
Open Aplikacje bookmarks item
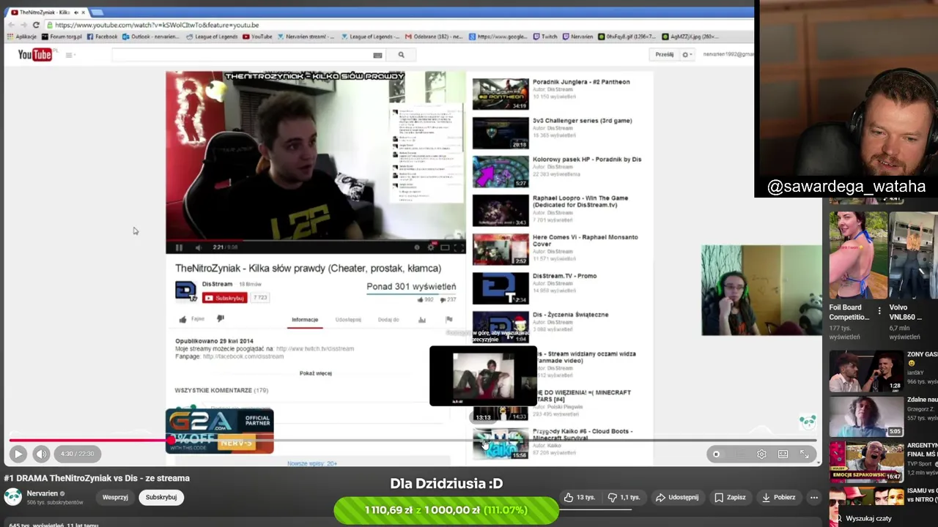click(x=22, y=37)
